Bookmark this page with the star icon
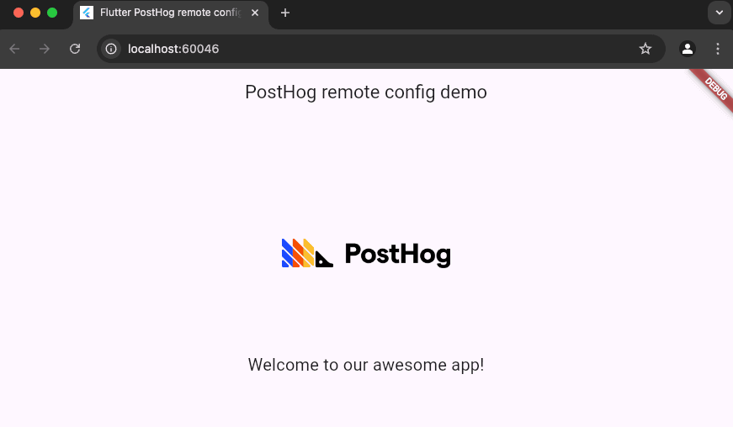The width and height of the screenshot is (733, 427). pyautogui.click(x=645, y=49)
